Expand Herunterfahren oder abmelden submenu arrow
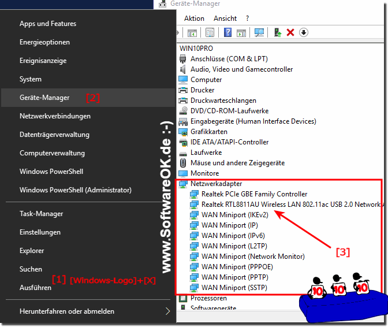Screen dimensions: 388x327 click(167, 311)
